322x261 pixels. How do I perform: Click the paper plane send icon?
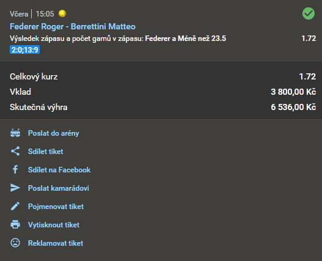point(15,188)
